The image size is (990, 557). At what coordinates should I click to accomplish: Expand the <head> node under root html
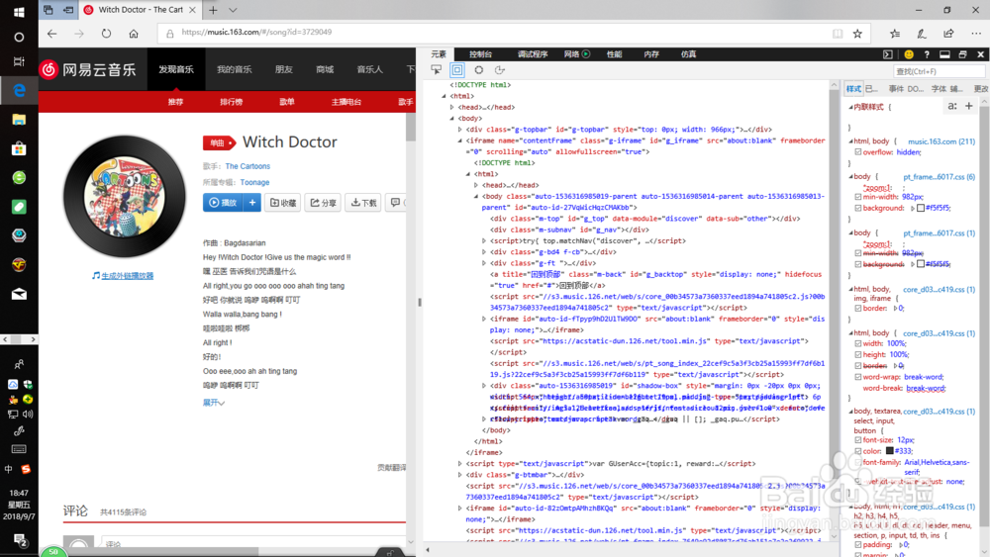tap(452, 107)
